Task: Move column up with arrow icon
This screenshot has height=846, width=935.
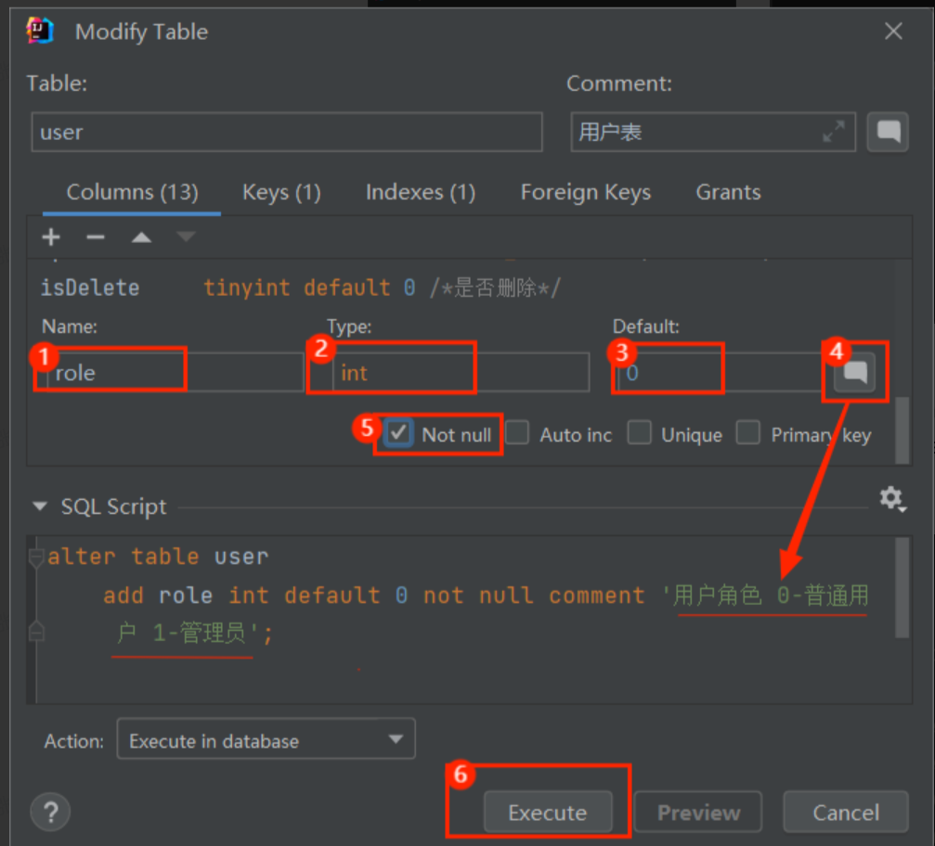Action: (141, 237)
